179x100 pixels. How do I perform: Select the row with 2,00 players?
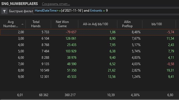point(89,32)
